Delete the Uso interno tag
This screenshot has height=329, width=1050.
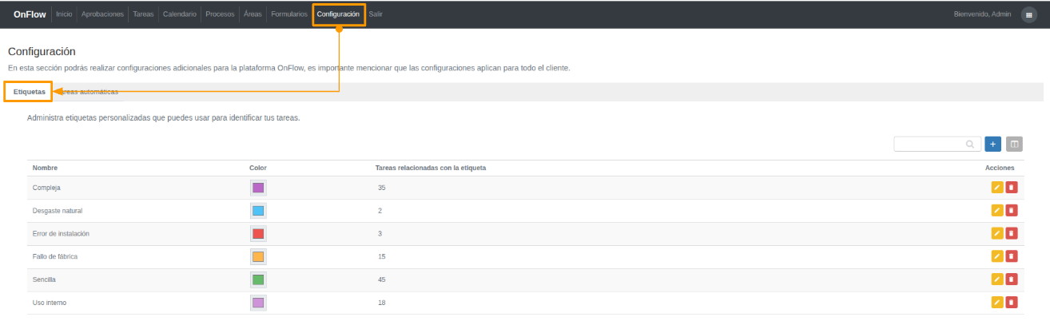(1011, 303)
